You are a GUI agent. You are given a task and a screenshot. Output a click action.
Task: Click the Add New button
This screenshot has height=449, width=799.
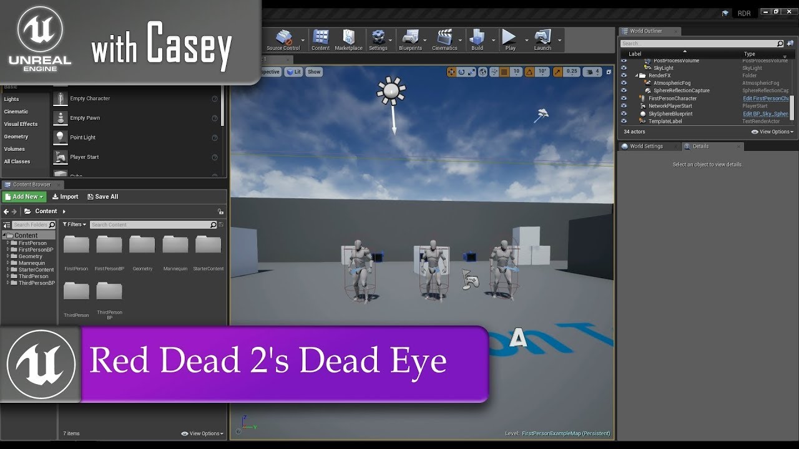[x=24, y=196]
